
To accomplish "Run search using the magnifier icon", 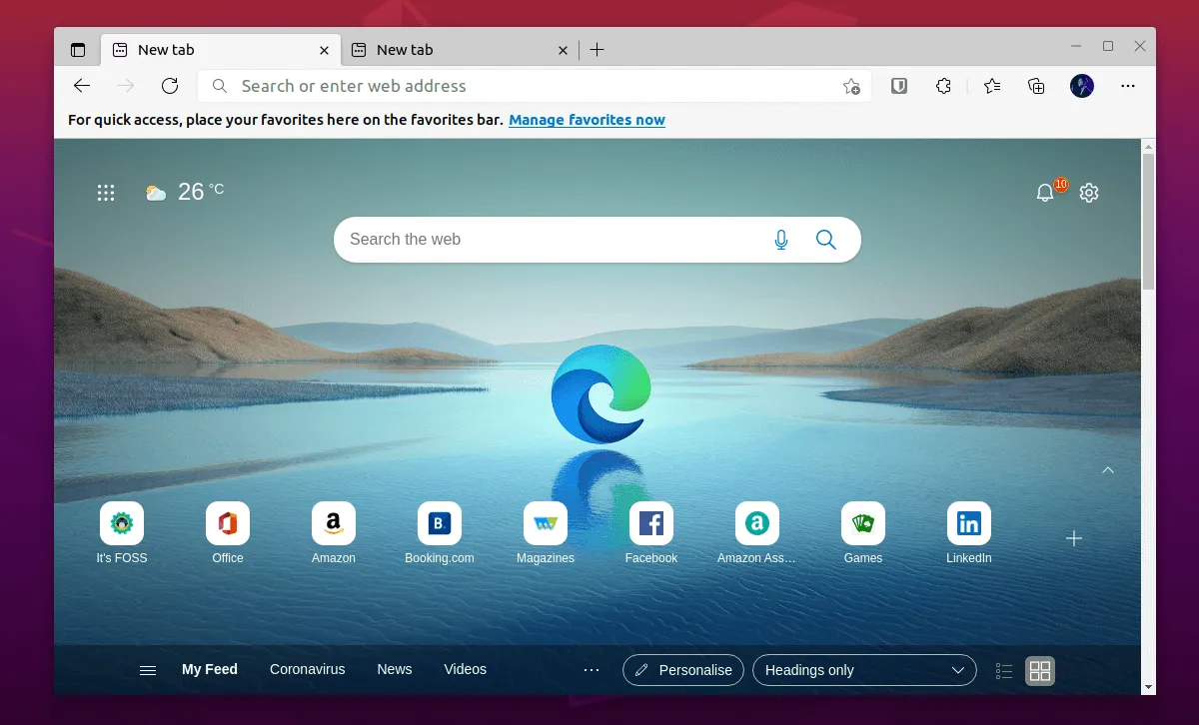I will [x=825, y=240].
